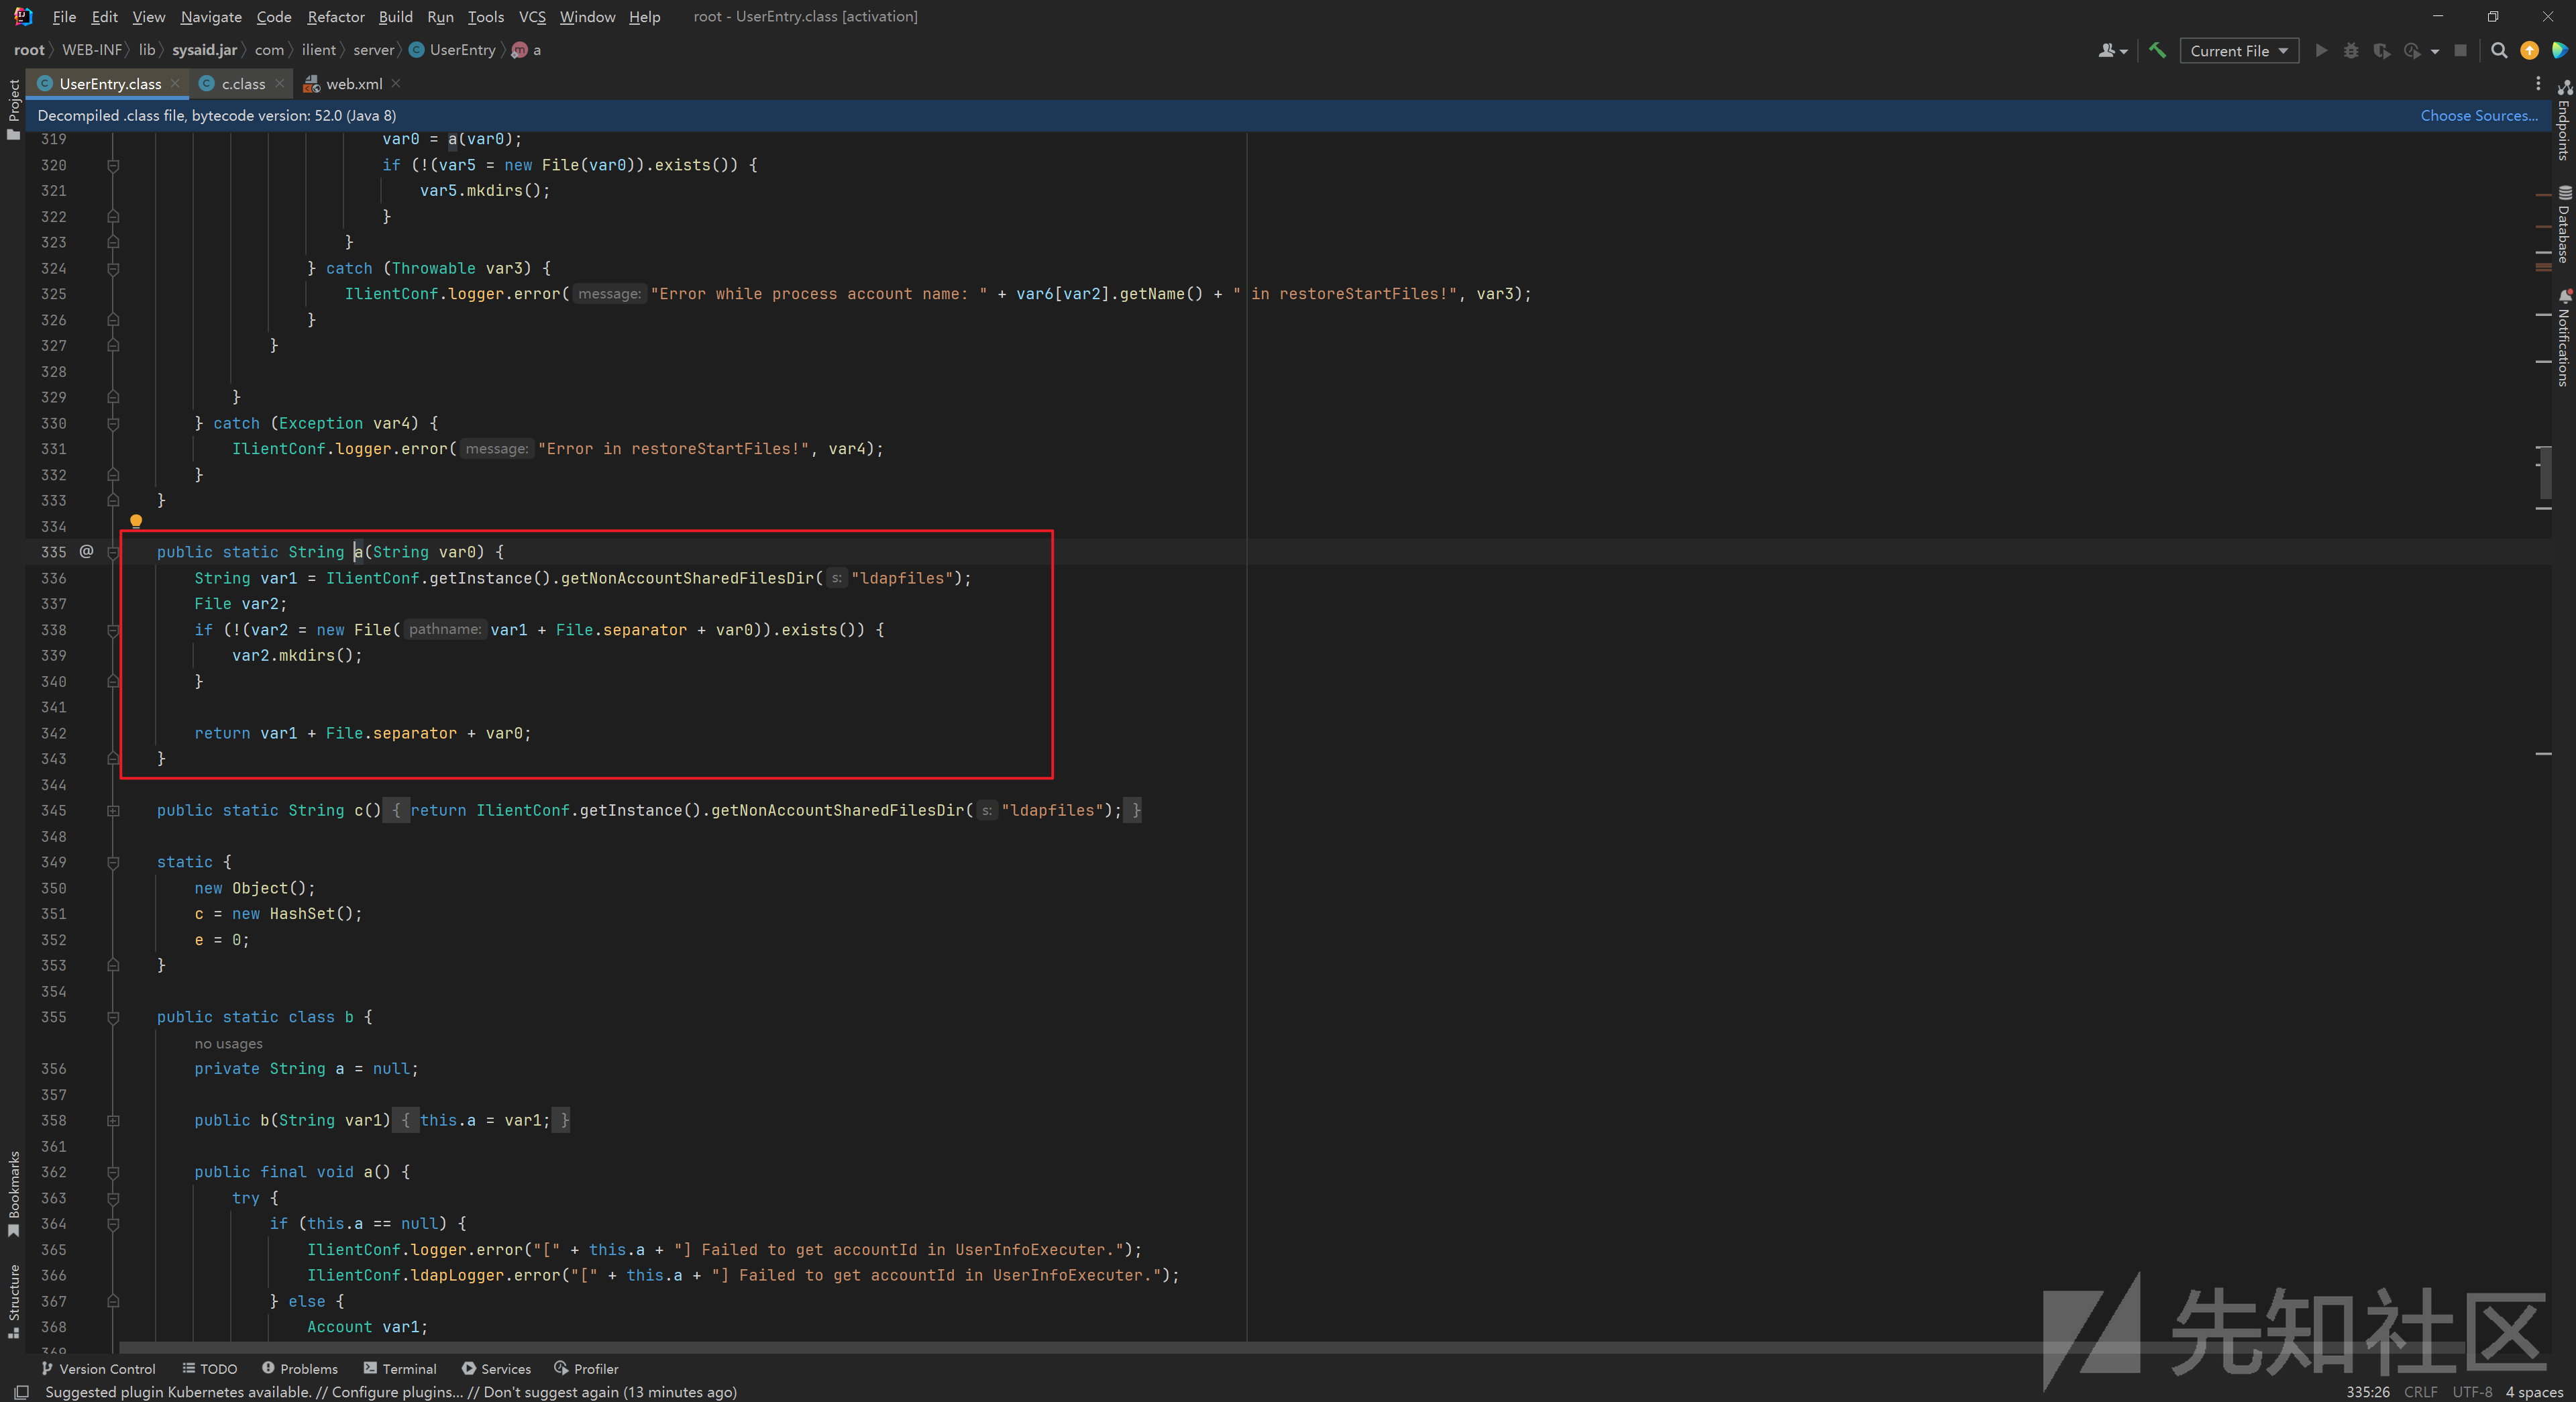Click the Run play icon in toolbar
This screenshot has width=2576, height=1402.
coord(2321,50)
